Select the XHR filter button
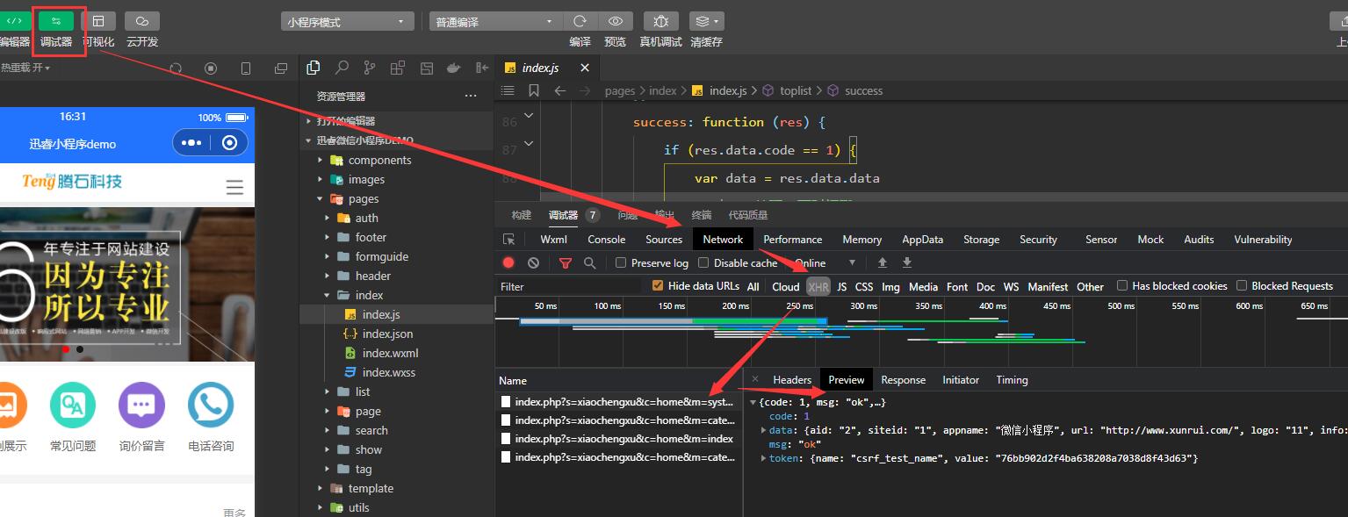The image size is (1348, 517). tap(818, 286)
